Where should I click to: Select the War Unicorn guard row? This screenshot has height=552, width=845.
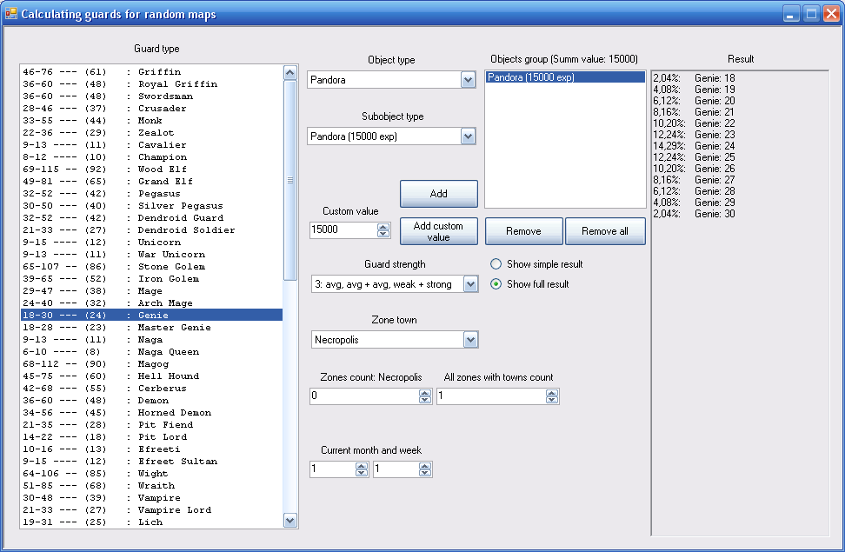point(151,255)
